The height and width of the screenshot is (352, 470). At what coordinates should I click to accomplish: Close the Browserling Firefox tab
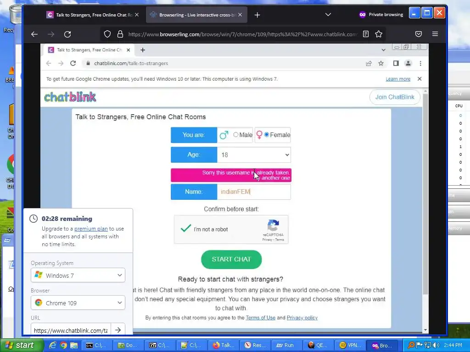coord(240,15)
